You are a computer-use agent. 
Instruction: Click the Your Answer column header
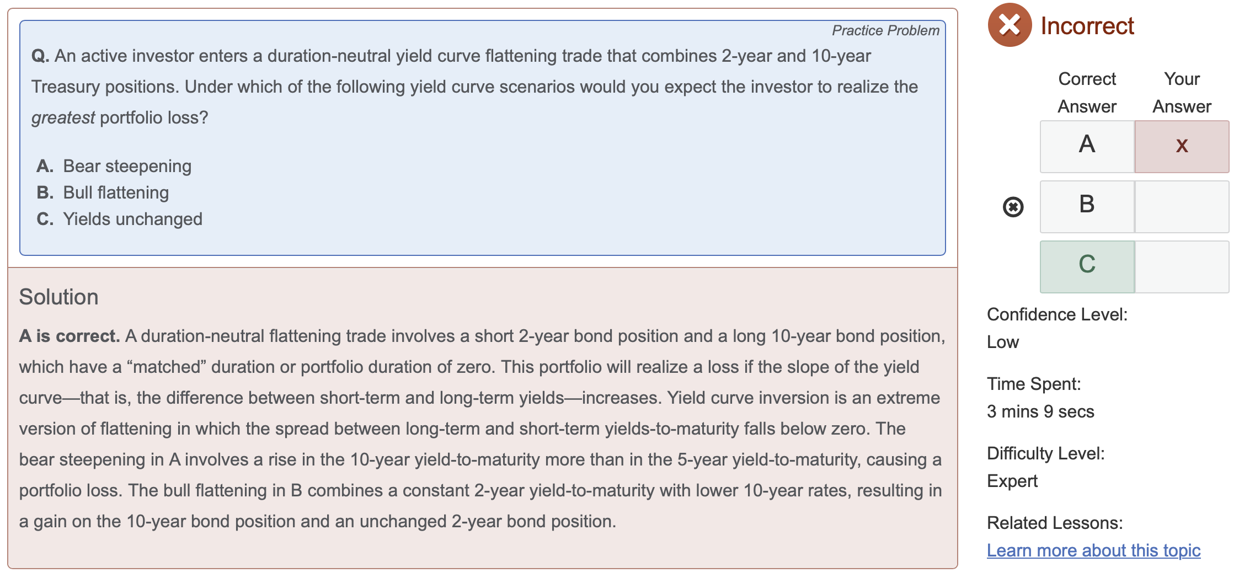[x=1182, y=92]
